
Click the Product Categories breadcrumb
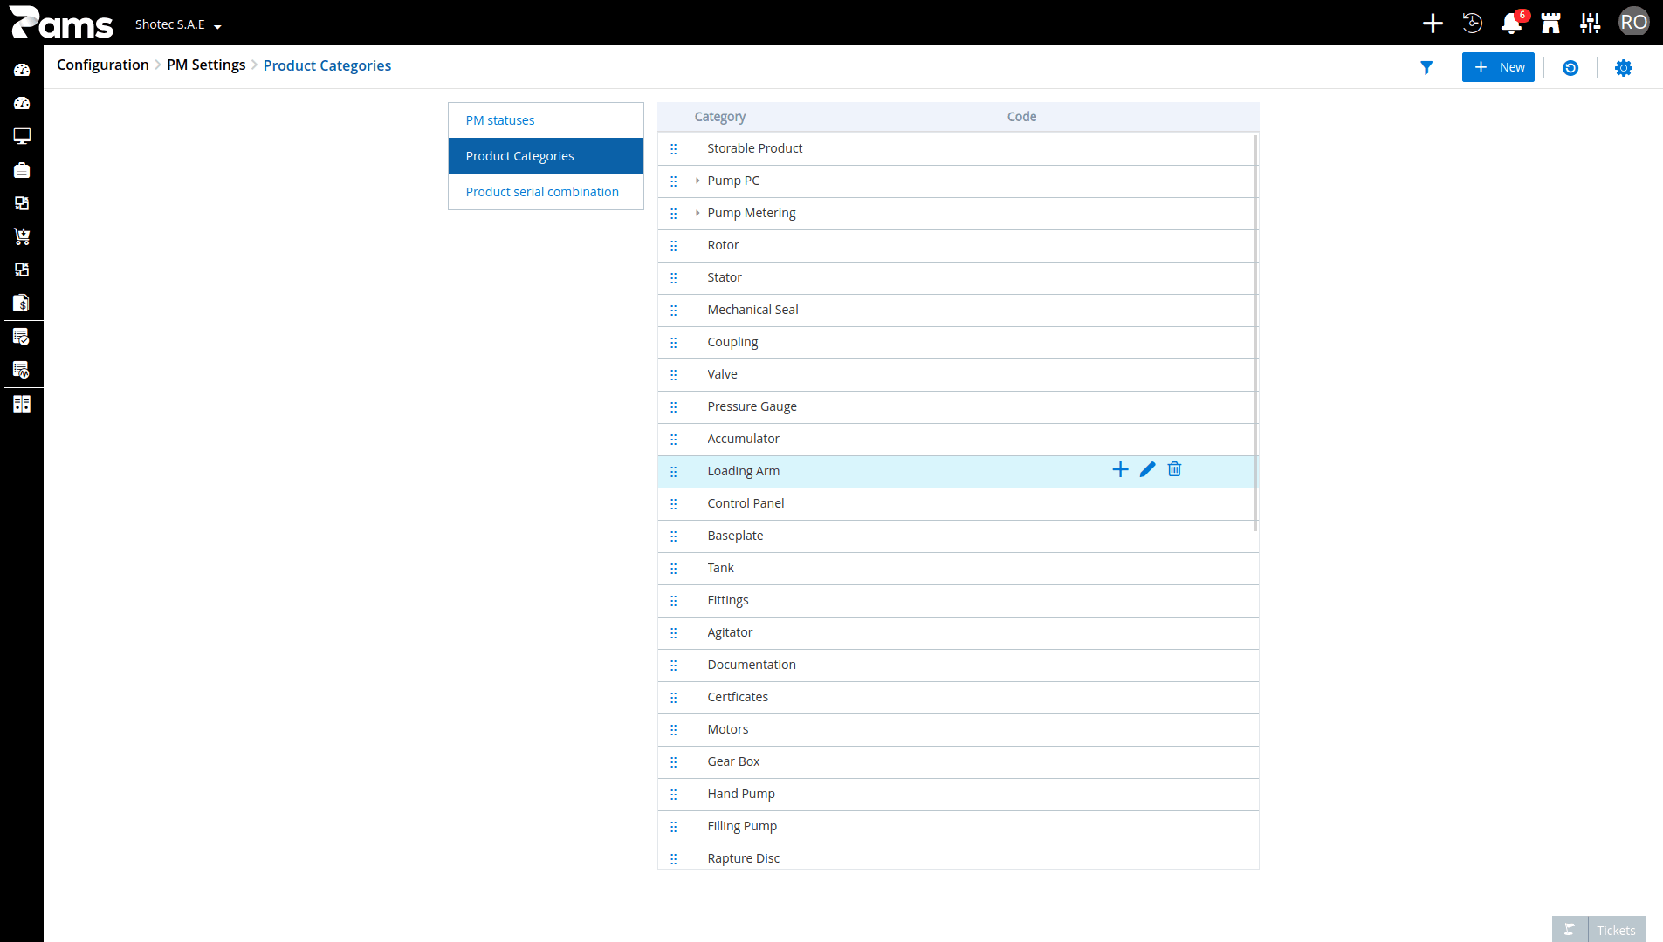click(327, 65)
